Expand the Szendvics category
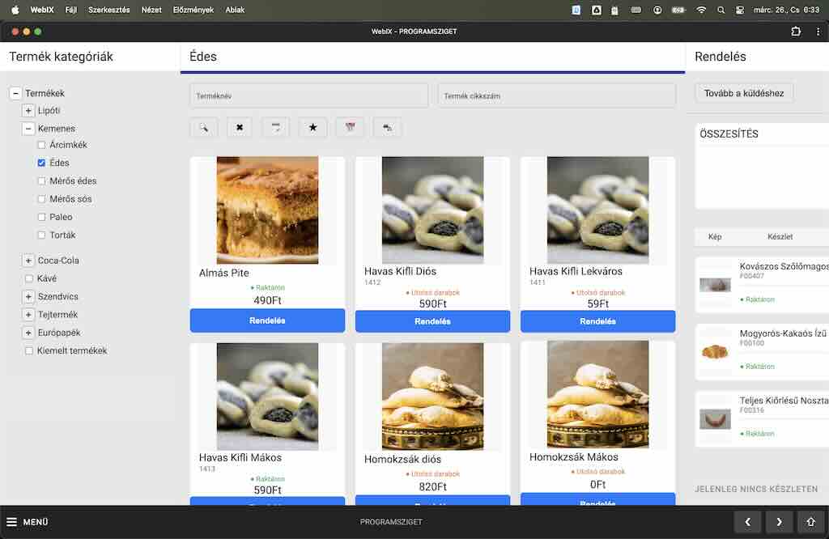829x539 pixels. pos(28,296)
